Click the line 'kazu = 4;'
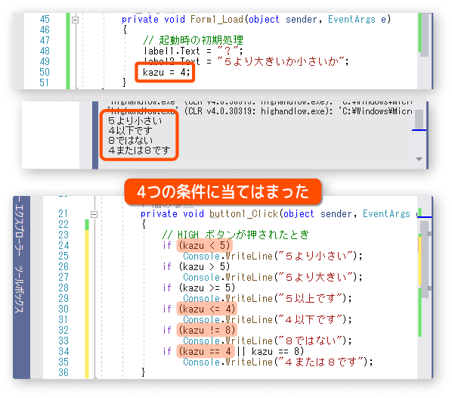 [166, 72]
